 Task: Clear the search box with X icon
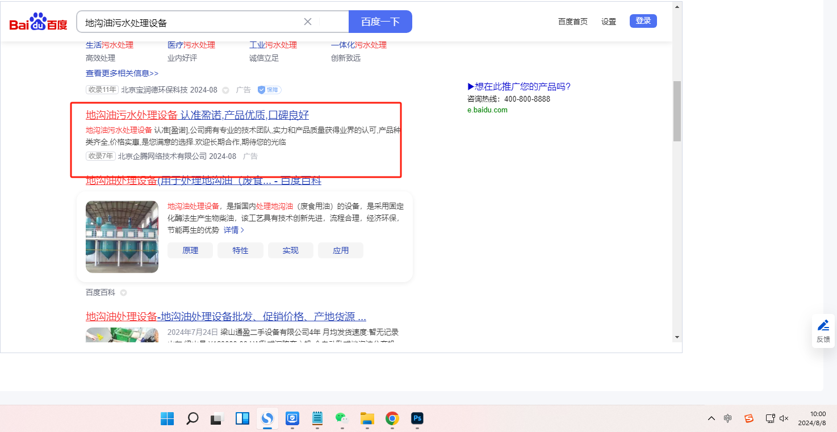coord(308,22)
